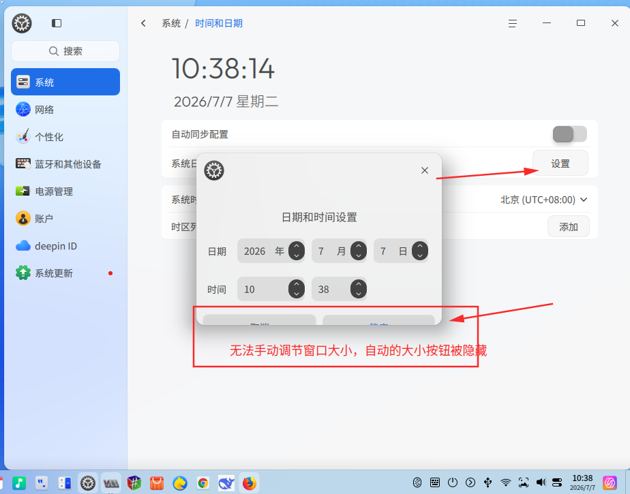
Task: Expand tray with the arrow icon
Action: point(470,482)
